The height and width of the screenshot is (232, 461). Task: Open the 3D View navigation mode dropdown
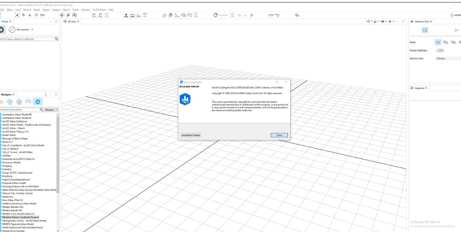(370, 22)
